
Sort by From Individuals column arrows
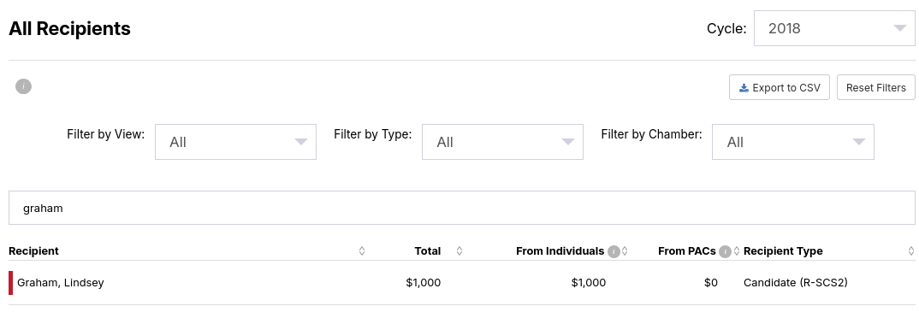coord(625,251)
